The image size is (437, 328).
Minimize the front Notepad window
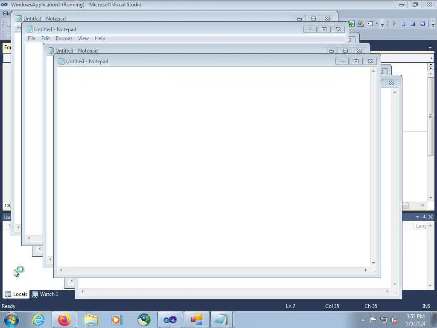342,61
